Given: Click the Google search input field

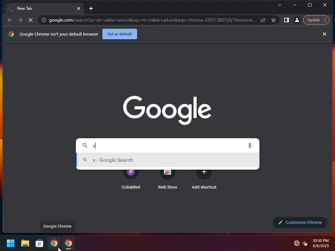Looking at the screenshot, I should 167,145.
